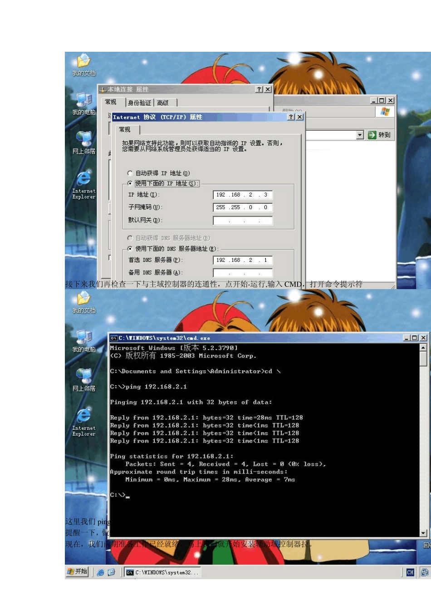
Task: Click the CH language indicator in tray
Action: pyautogui.click(x=410, y=572)
